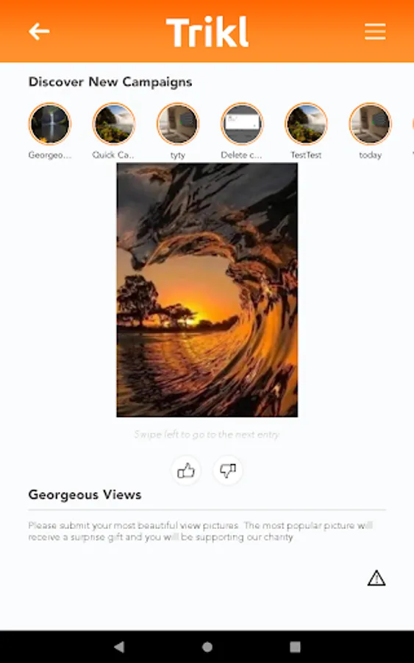Tap Android back navigation button
Image resolution: width=414 pixels, height=663 pixels.
119,647
